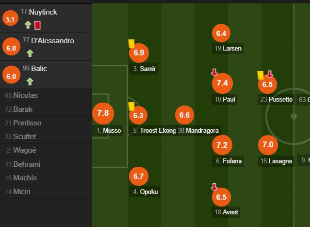Click Balic's green substitution arrow
Viewport: 310px width, 227px height.
click(x=30, y=81)
